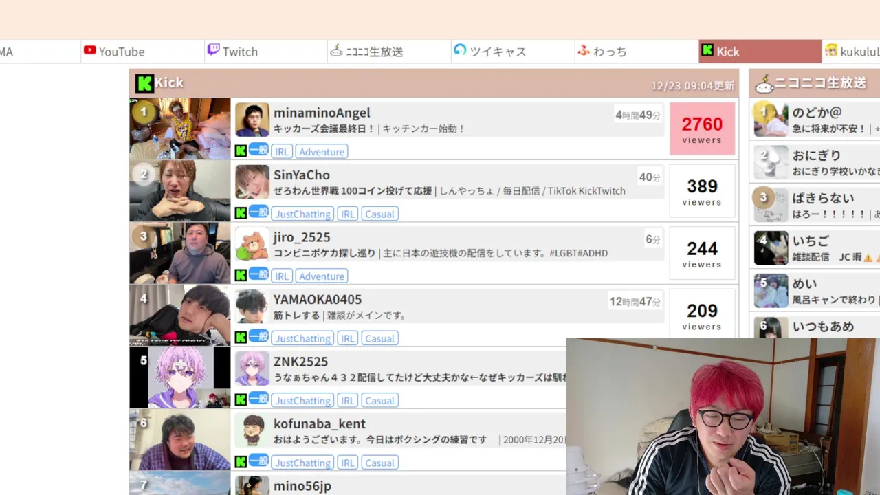
Task: Click mino56jp profile avatar
Action: point(252,485)
